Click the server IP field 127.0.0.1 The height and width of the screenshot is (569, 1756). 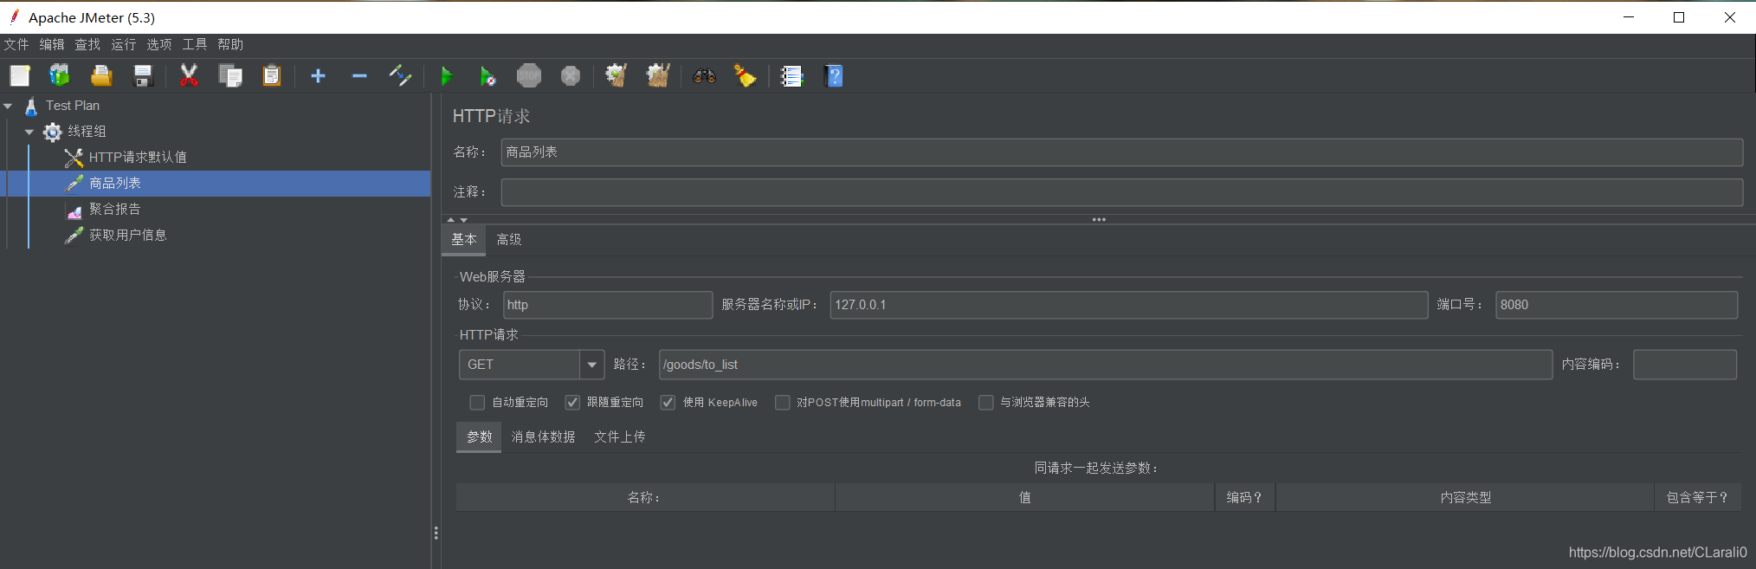pos(1129,305)
